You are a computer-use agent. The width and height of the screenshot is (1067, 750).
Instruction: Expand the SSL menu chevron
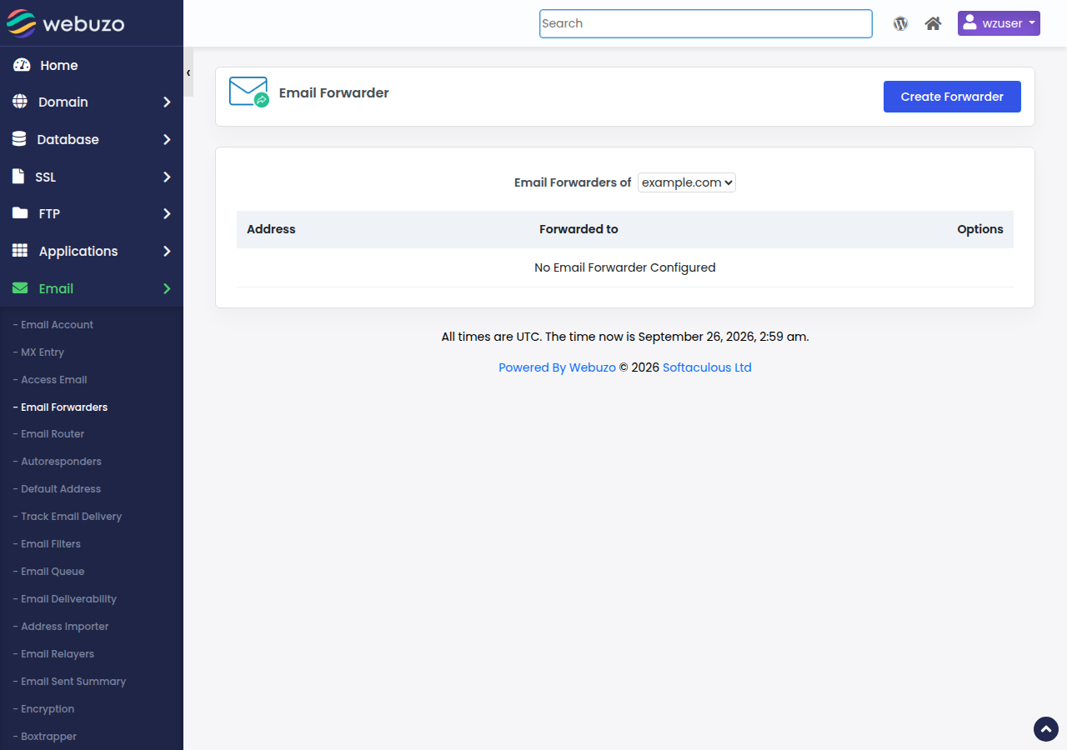pos(167,177)
